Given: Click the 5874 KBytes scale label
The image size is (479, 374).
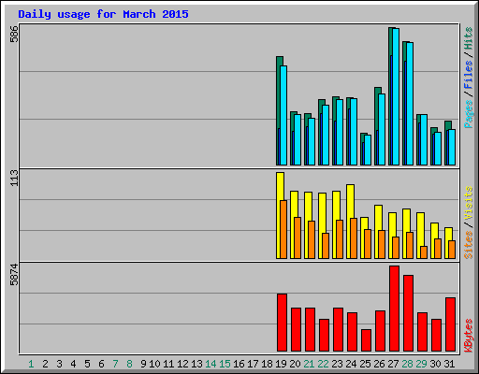Looking at the screenshot, I should pos(14,275).
